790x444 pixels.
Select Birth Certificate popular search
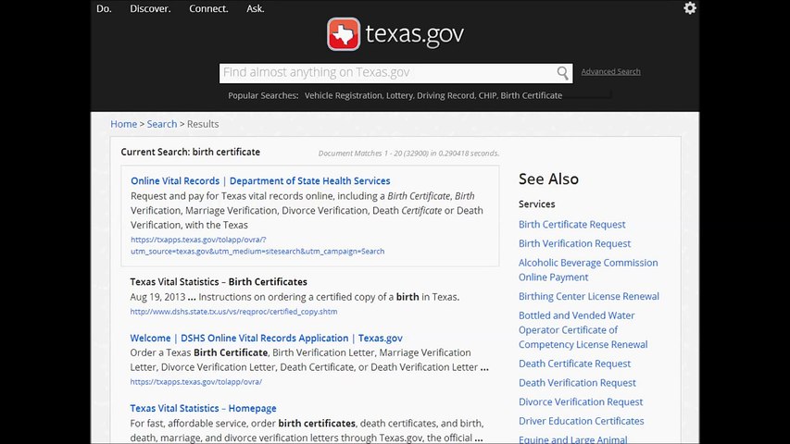(531, 95)
